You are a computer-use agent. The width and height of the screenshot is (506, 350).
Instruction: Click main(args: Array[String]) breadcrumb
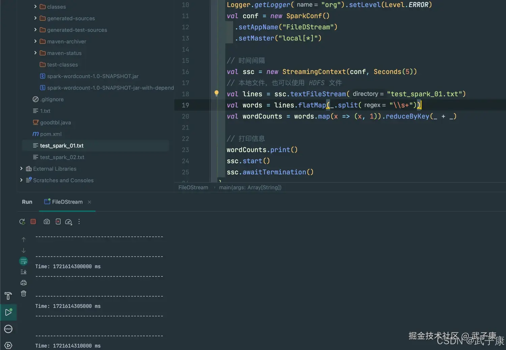(250, 187)
